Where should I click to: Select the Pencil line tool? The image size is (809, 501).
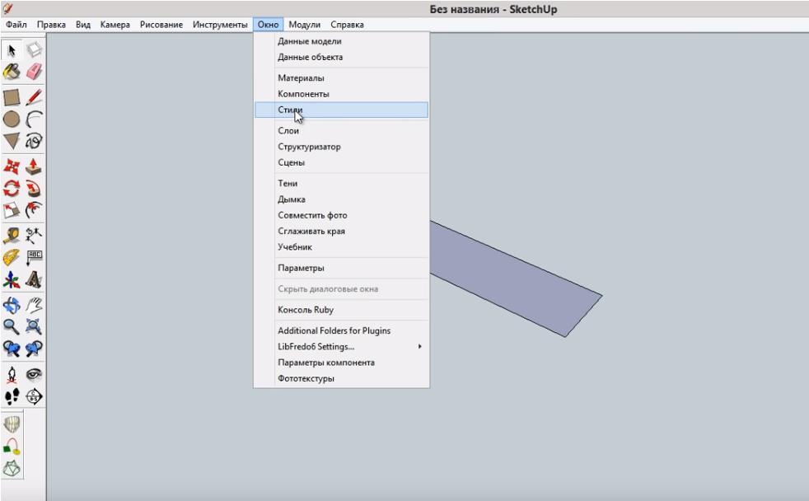(34, 97)
